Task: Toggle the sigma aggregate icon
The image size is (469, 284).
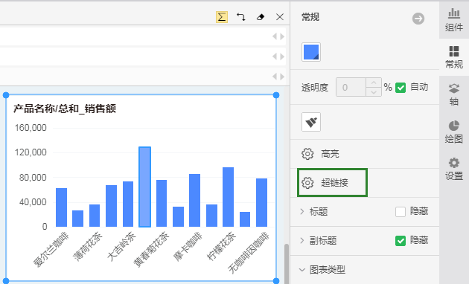Action: click(222, 17)
